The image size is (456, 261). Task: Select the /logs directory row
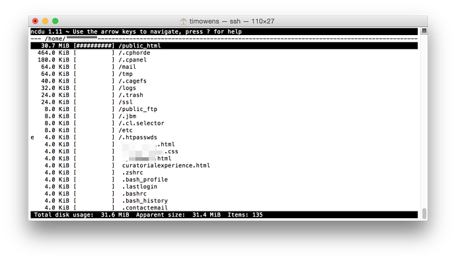coord(224,88)
